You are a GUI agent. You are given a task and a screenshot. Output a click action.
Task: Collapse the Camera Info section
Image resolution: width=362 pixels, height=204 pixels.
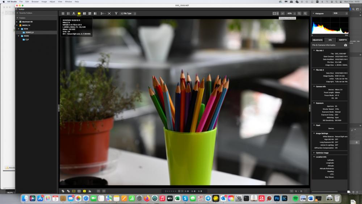(314, 86)
